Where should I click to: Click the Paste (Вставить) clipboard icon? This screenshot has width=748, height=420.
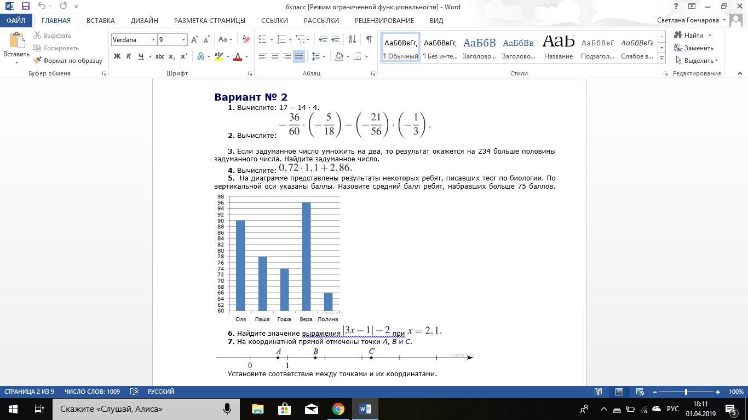coord(16,41)
